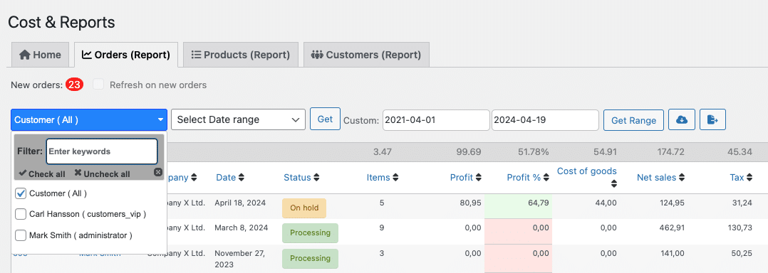Enable Refresh on new orders checkbox
Screen dimensions: 768x273
tap(99, 85)
